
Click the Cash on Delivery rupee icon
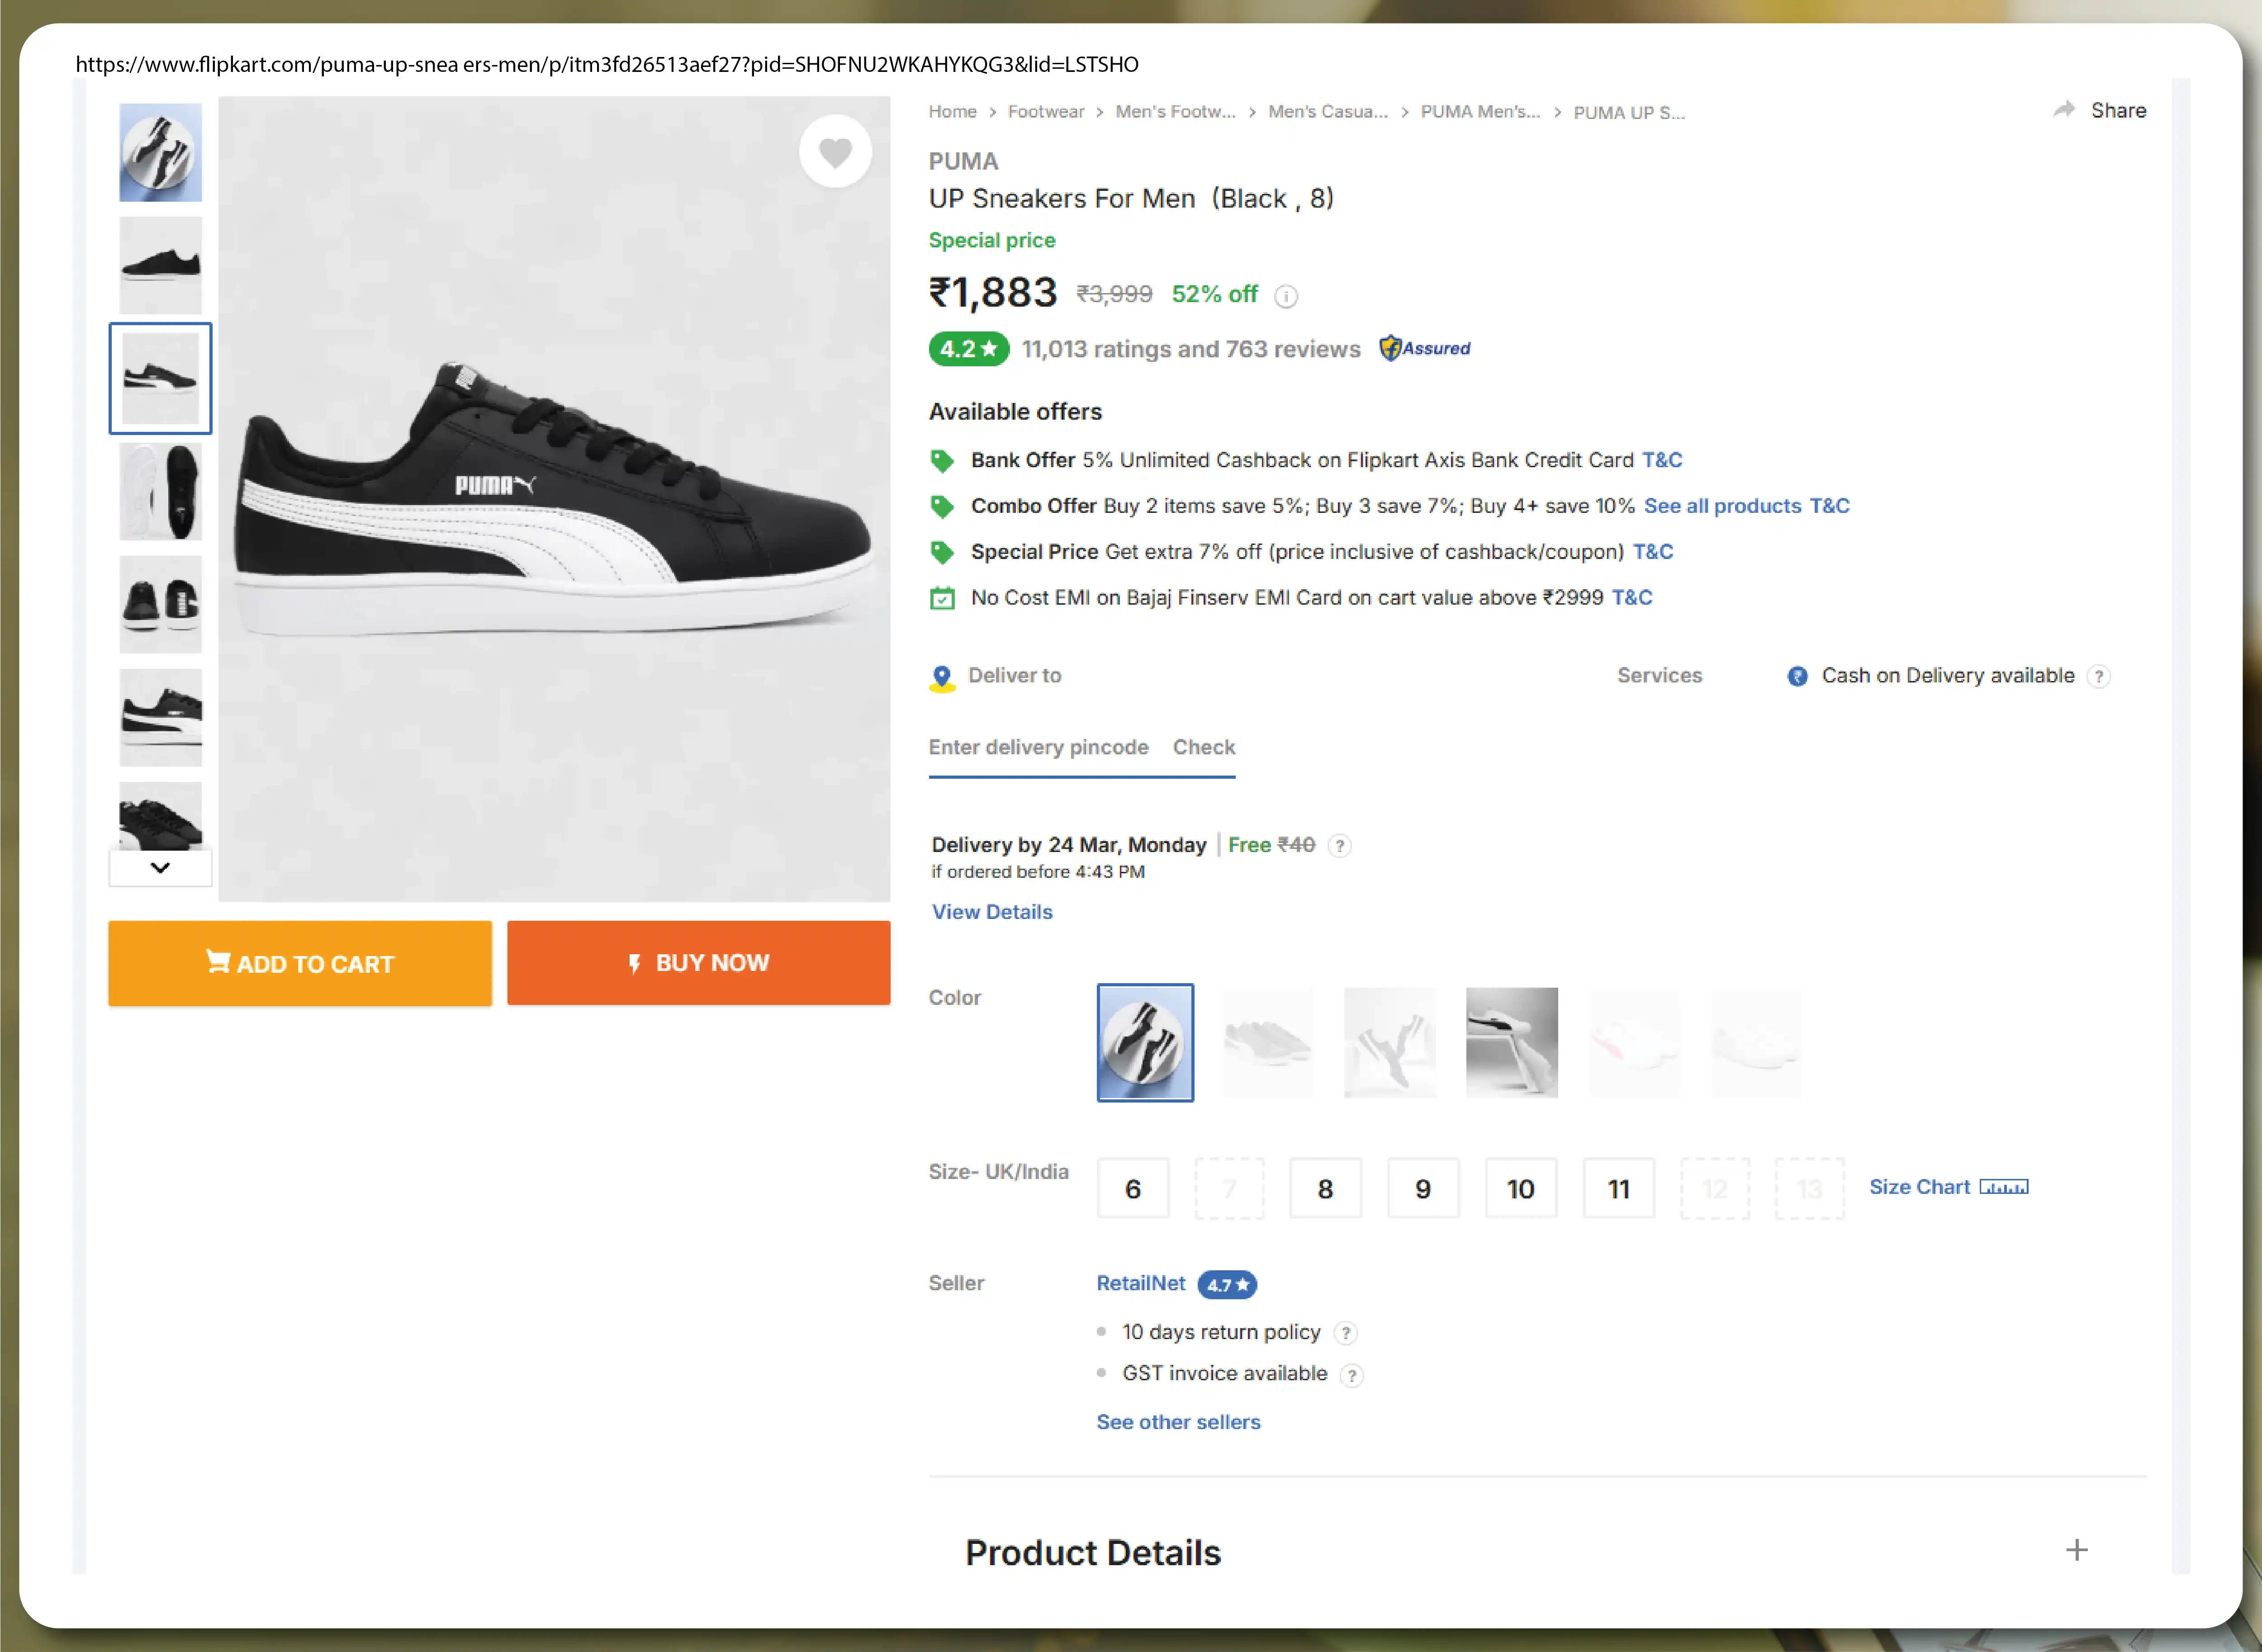point(1797,676)
